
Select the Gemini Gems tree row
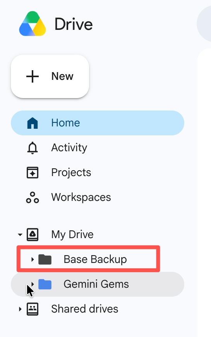pos(98,284)
